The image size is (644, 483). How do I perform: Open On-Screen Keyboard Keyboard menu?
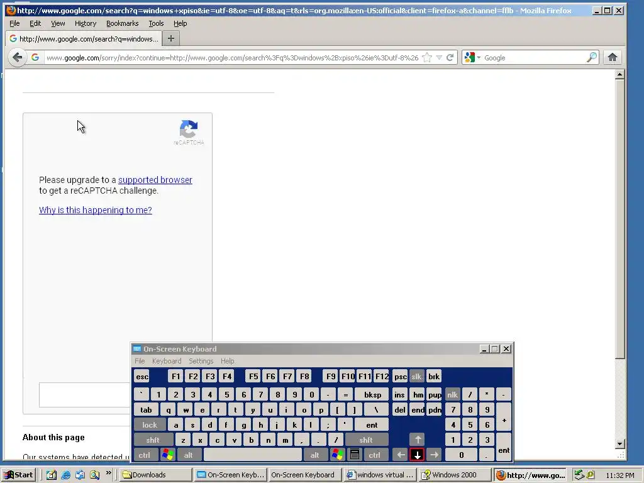[166, 361]
